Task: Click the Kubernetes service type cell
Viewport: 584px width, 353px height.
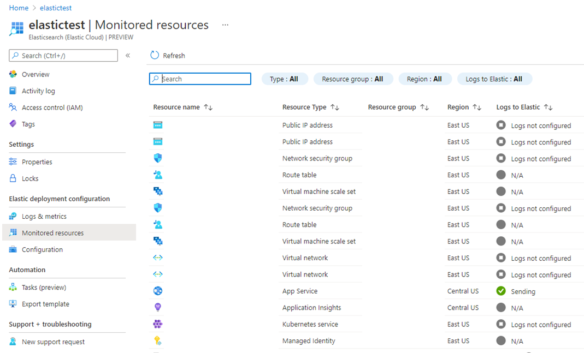Action: tap(310, 324)
